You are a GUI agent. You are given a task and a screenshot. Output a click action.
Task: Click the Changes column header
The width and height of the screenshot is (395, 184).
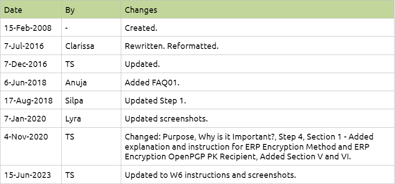tap(258, 10)
